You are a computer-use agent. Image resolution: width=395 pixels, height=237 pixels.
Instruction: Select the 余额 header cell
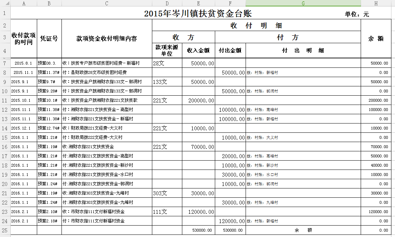point(376,39)
